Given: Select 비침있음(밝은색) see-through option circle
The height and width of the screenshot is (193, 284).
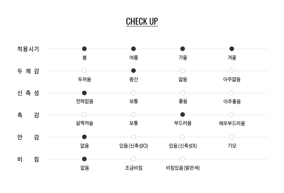Looking at the screenshot, I should coord(183,159).
